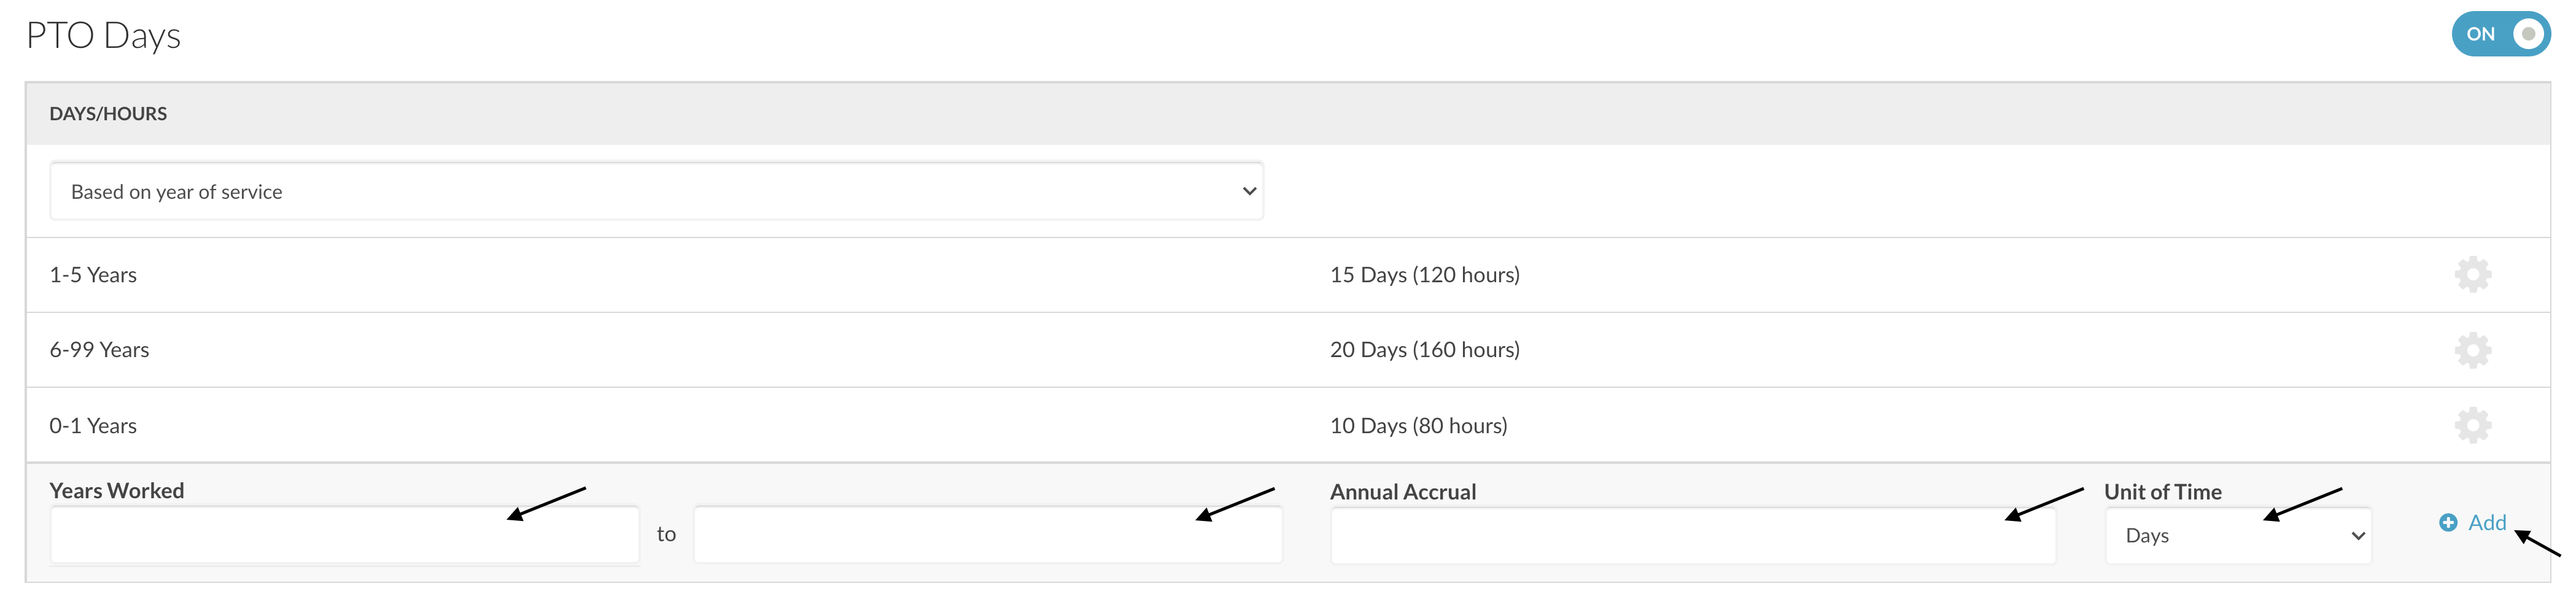Select the 1-5 Years row label
Image resolution: width=2576 pixels, height=605 pixels.
pyautogui.click(x=93, y=275)
